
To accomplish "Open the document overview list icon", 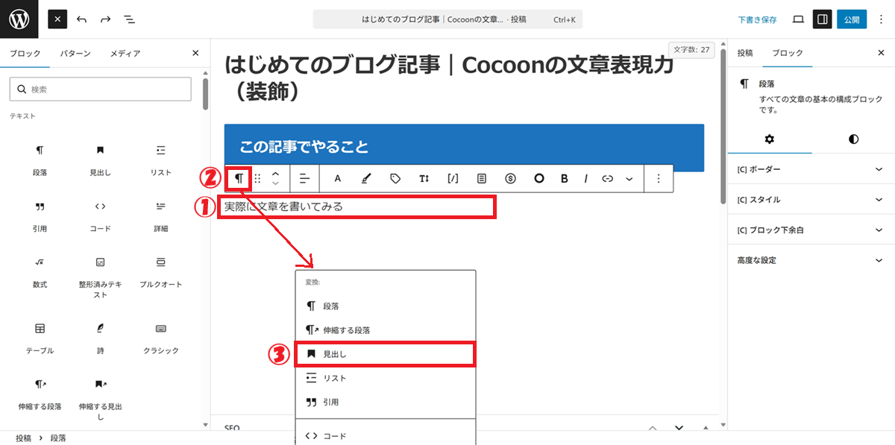I will click(129, 19).
